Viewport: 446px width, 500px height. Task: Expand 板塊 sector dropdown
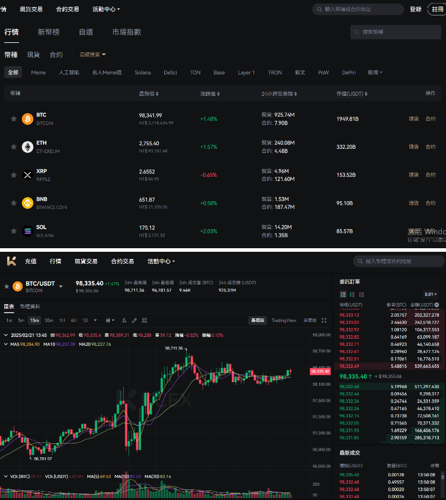coord(375,73)
